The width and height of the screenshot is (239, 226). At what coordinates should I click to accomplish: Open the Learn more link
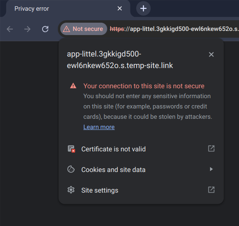pyautogui.click(x=99, y=127)
